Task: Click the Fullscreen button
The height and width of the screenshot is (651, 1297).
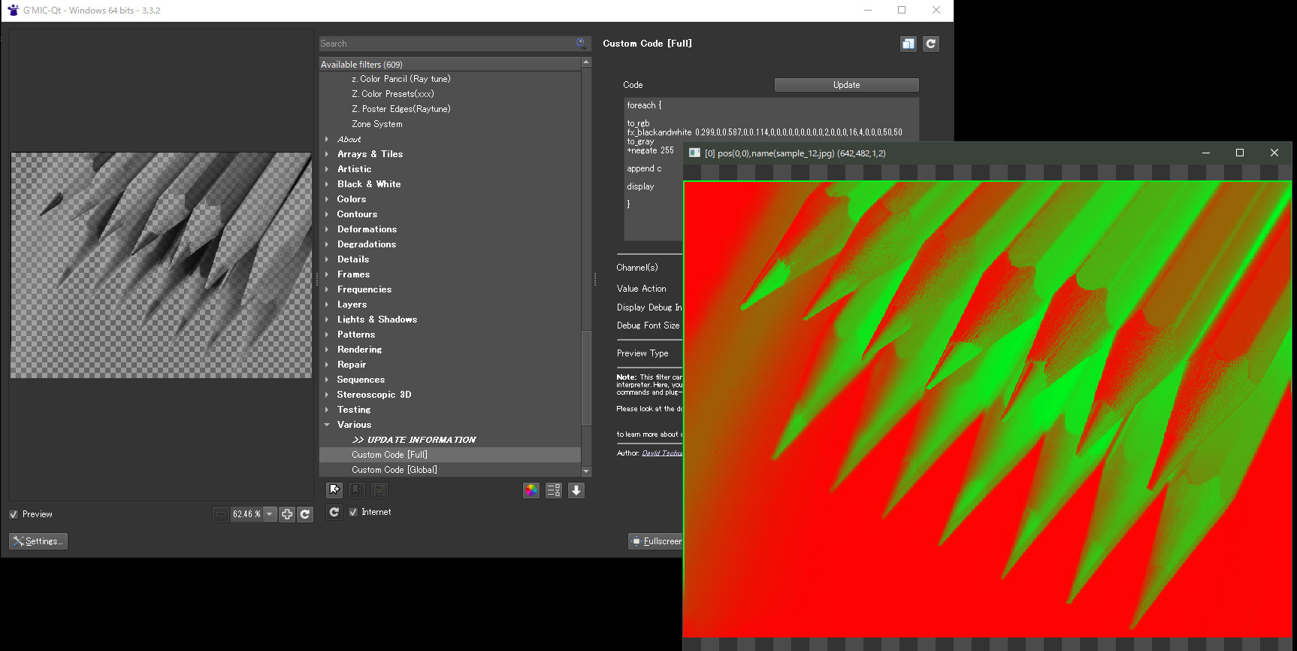Action: coord(656,541)
